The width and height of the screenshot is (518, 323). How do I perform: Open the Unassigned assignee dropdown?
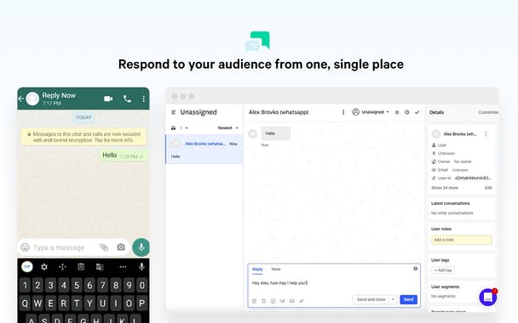coord(371,112)
